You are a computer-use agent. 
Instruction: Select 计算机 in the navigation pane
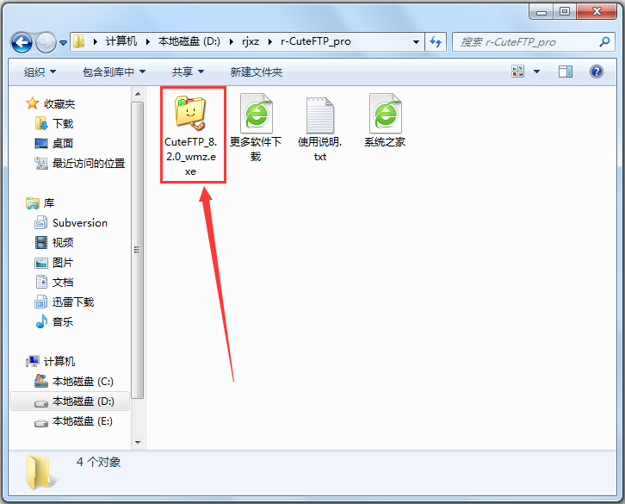pyautogui.click(x=59, y=362)
